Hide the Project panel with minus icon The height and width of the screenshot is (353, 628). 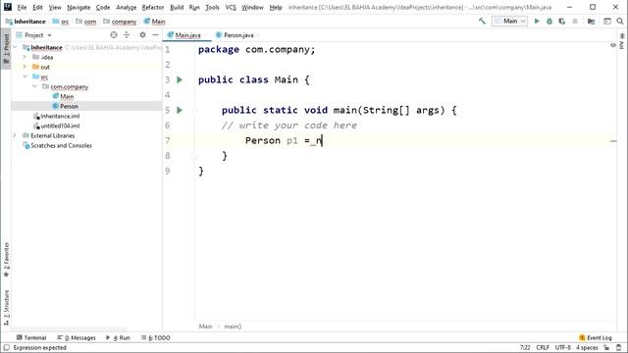click(x=155, y=35)
